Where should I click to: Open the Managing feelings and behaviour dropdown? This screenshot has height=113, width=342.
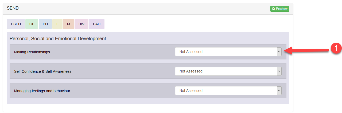point(228,91)
